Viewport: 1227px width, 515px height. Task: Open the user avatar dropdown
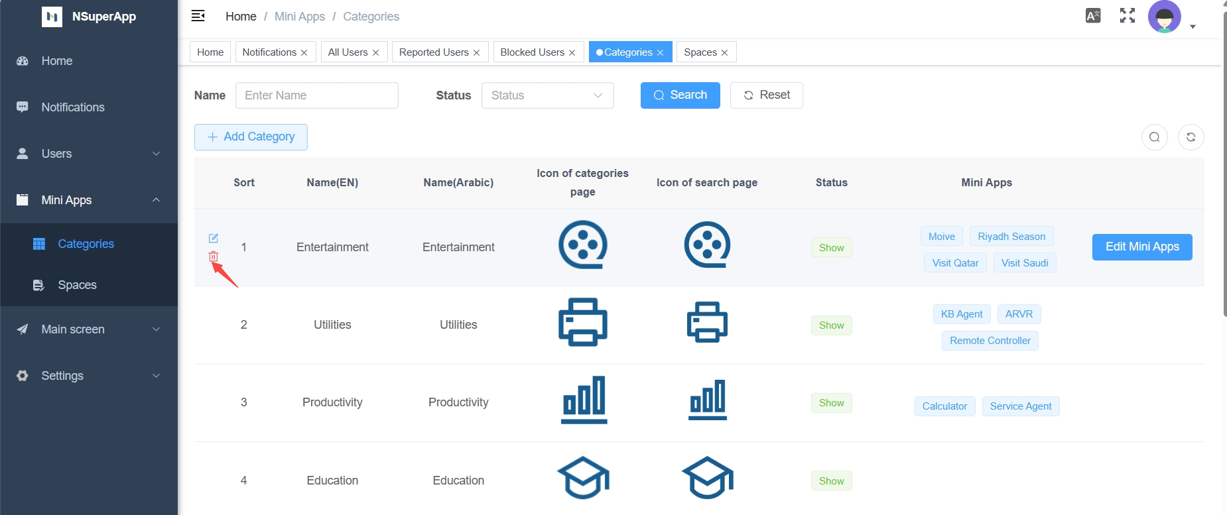1171,17
